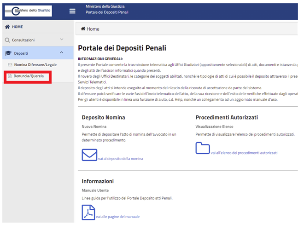Follow the 'vai al deposito della nomina' link
Screen dimensions: 304x230
120,159
